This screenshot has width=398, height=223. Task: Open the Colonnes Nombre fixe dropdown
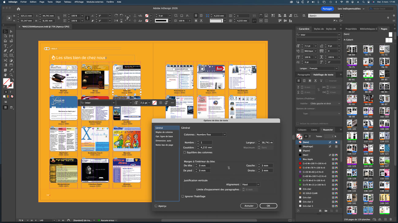pyautogui.click(x=211, y=135)
